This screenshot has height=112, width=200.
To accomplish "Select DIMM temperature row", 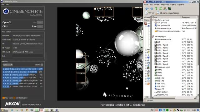I will tap(174, 75).
